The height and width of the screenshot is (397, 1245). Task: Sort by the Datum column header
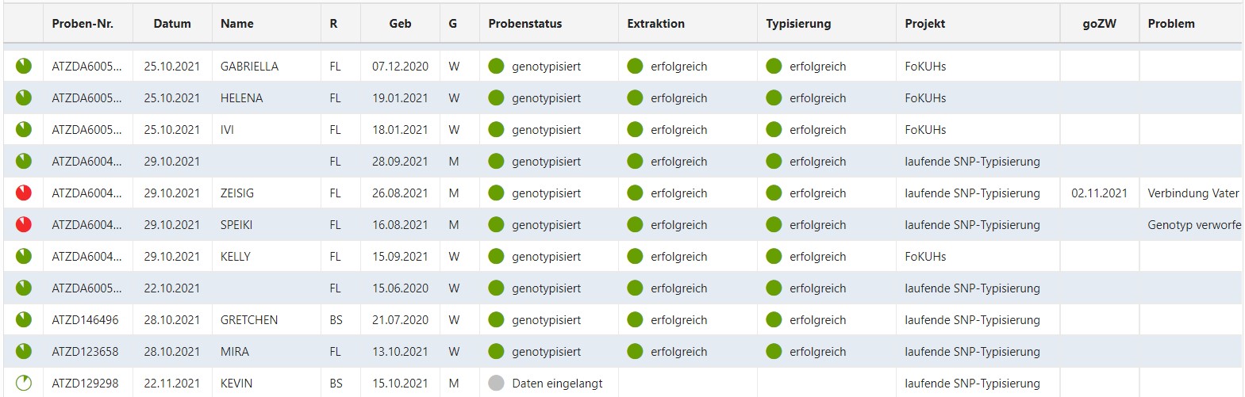(172, 24)
